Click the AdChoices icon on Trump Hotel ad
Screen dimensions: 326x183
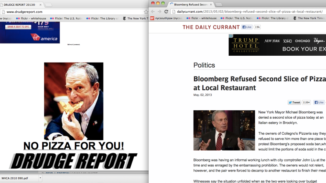(x=231, y=36)
